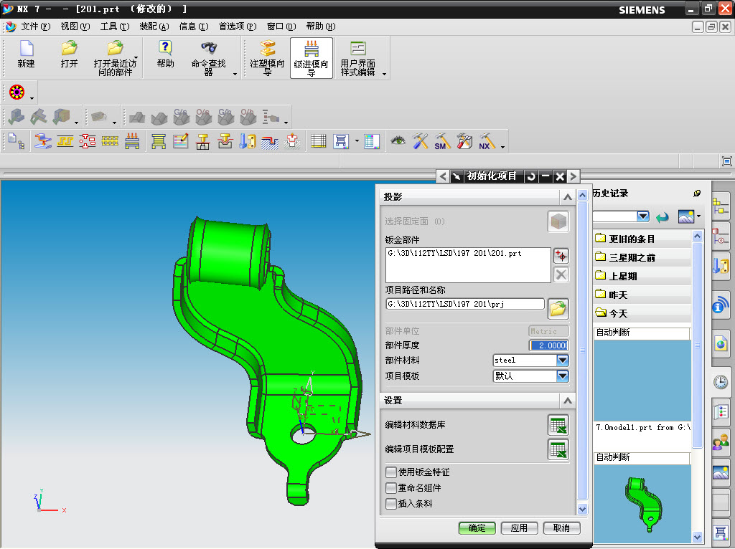The height and width of the screenshot is (549, 735).
Task: Go to next dialog with right arrow
Action: click(574, 176)
